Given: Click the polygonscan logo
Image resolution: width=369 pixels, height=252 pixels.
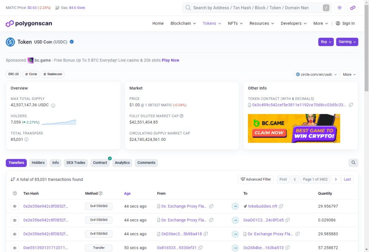Looking at the screenshot, I should click(29, 23).
